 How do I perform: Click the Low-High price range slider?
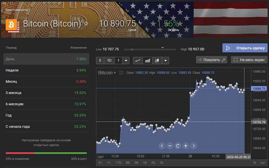(x=150, y=49)
